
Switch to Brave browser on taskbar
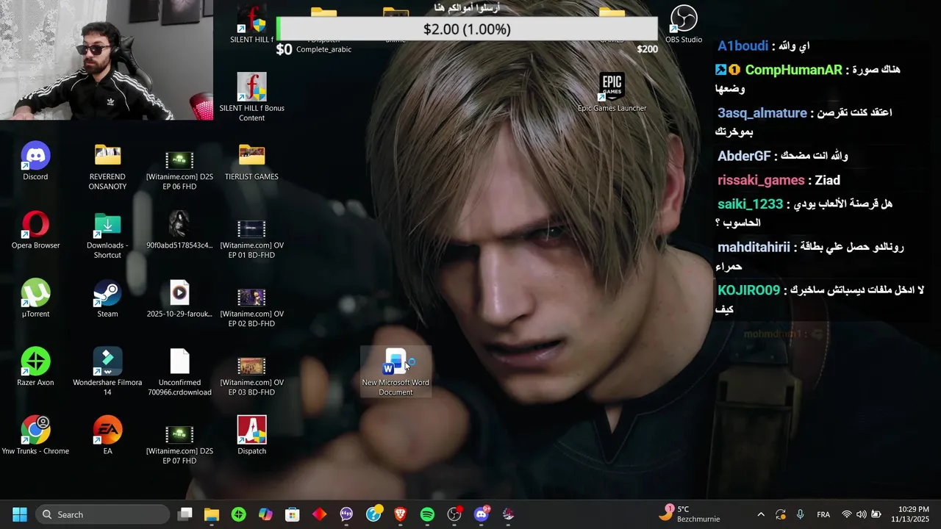click(400, 514)
